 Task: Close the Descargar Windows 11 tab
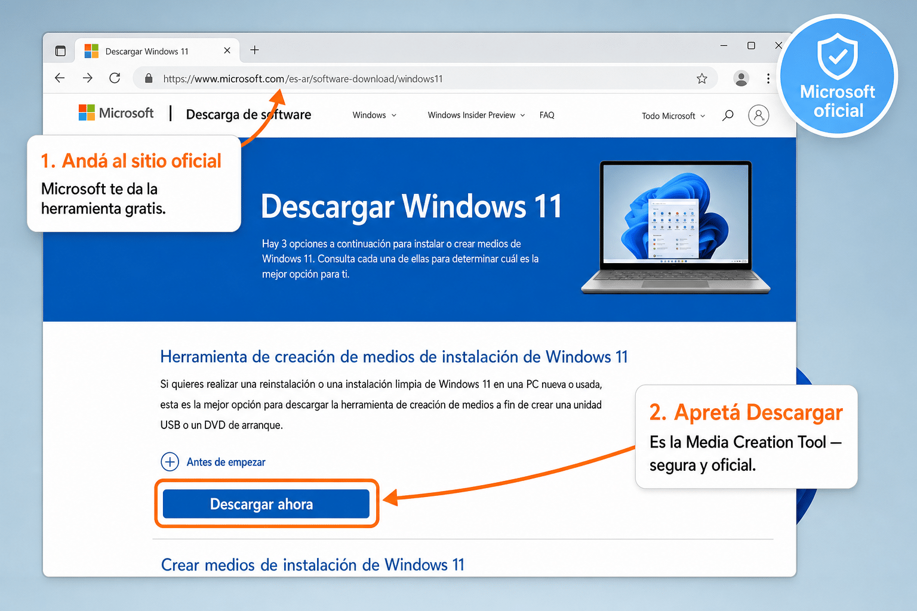pos(227,51)
